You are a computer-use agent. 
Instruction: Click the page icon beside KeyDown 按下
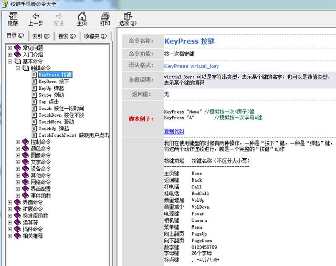coord(34,81)
